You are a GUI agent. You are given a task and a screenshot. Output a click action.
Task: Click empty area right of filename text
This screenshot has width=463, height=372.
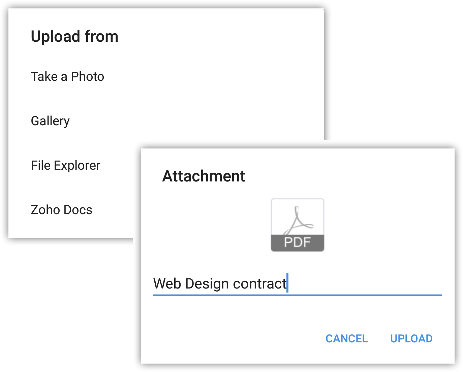366,283
